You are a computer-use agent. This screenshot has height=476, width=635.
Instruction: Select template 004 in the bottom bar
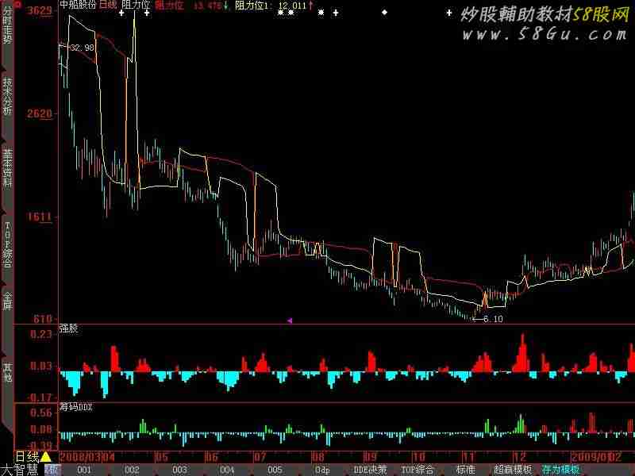click(x=227, y=470)
